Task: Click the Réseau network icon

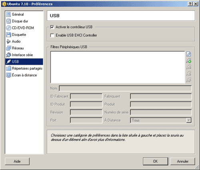Action: [8, 48]
